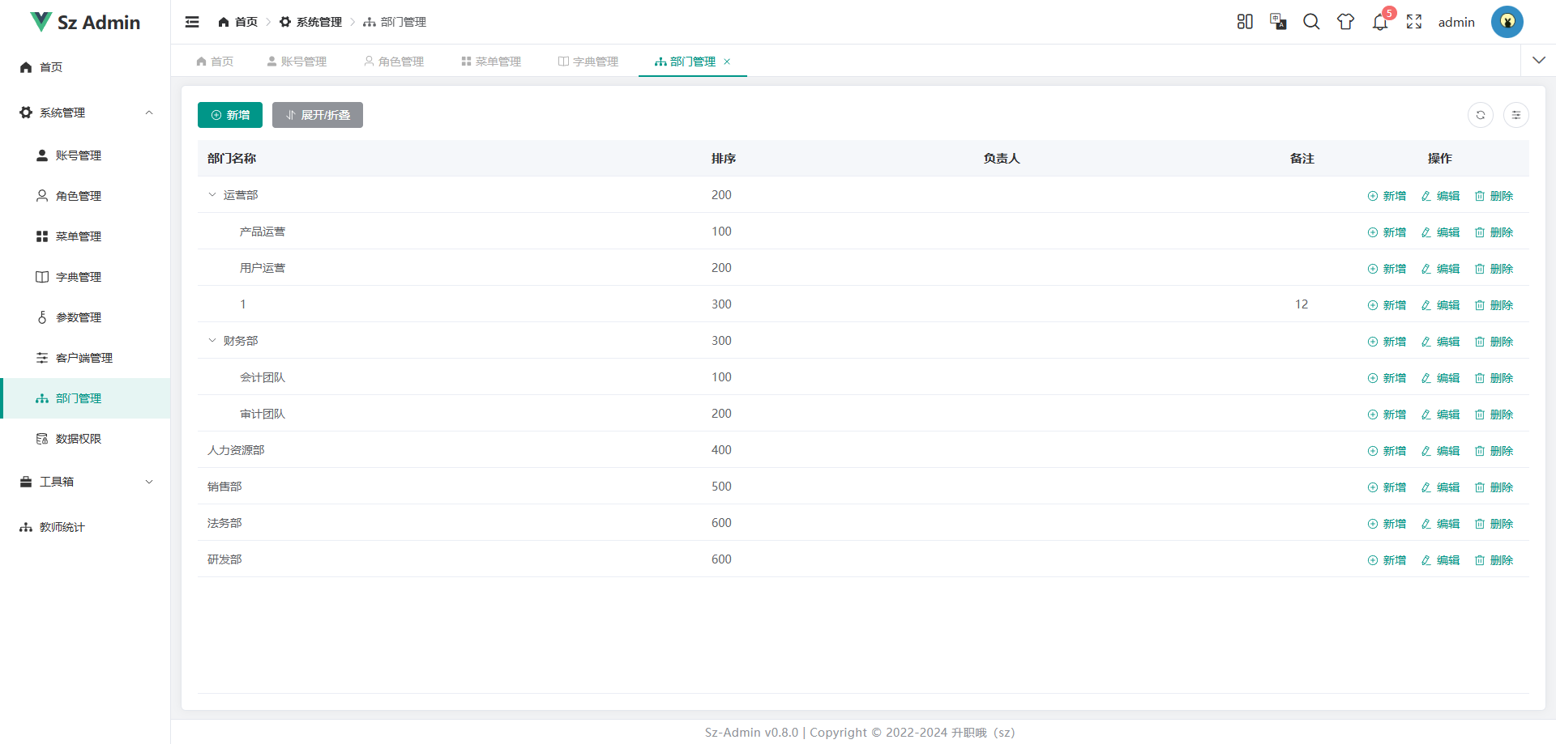Screen dimensions: 1556x744
Task: Edit the row named 1
Action: pyautogui.click(x=1440, y=305)
